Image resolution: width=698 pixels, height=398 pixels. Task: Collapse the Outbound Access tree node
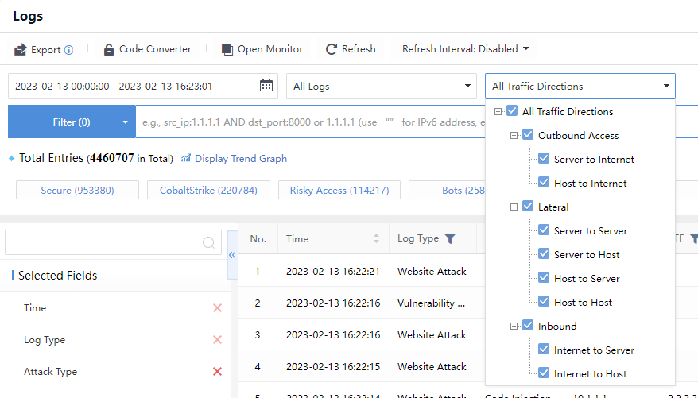coord(514,135)
